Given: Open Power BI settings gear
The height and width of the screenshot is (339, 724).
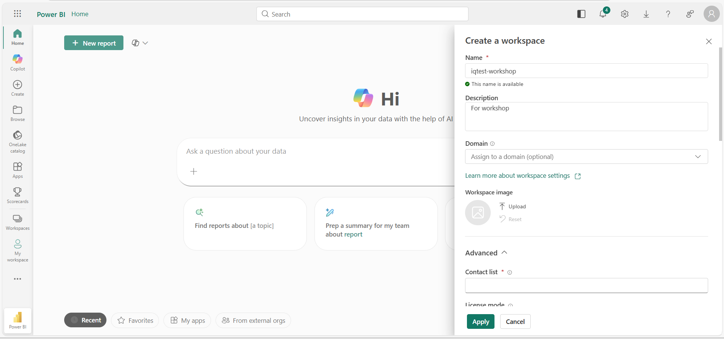Looking at the screenshot, I should point(624,14).
